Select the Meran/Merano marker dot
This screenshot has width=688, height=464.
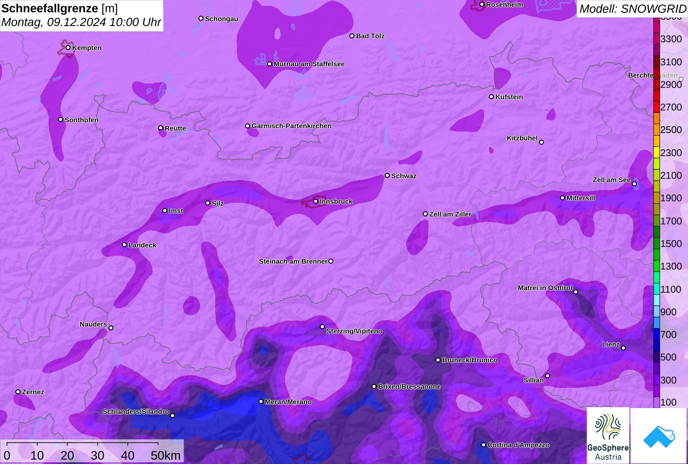point(261,402)
